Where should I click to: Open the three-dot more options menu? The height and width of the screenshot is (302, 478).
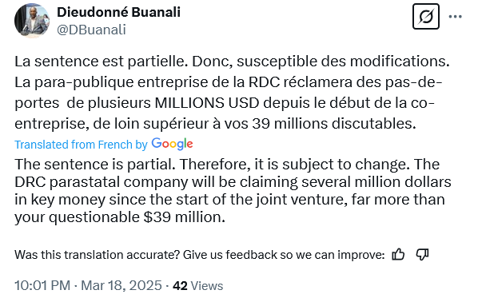click(x=455, y=17)
